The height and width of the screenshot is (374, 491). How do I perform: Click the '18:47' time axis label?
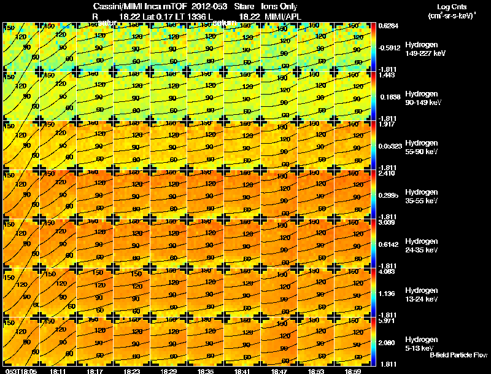(x=279, y=371)
